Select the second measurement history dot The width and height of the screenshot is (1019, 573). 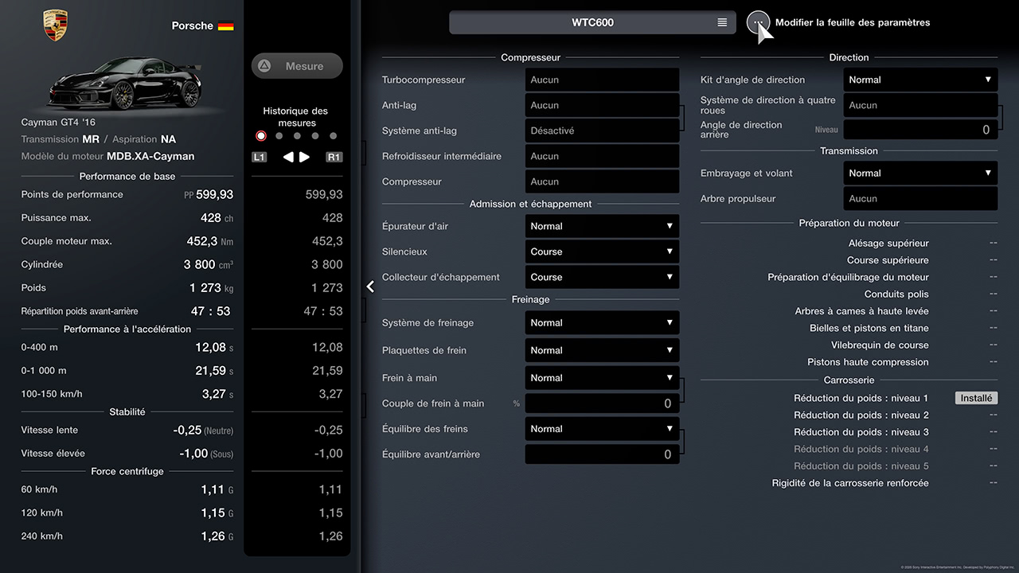(x=279, y=136)
